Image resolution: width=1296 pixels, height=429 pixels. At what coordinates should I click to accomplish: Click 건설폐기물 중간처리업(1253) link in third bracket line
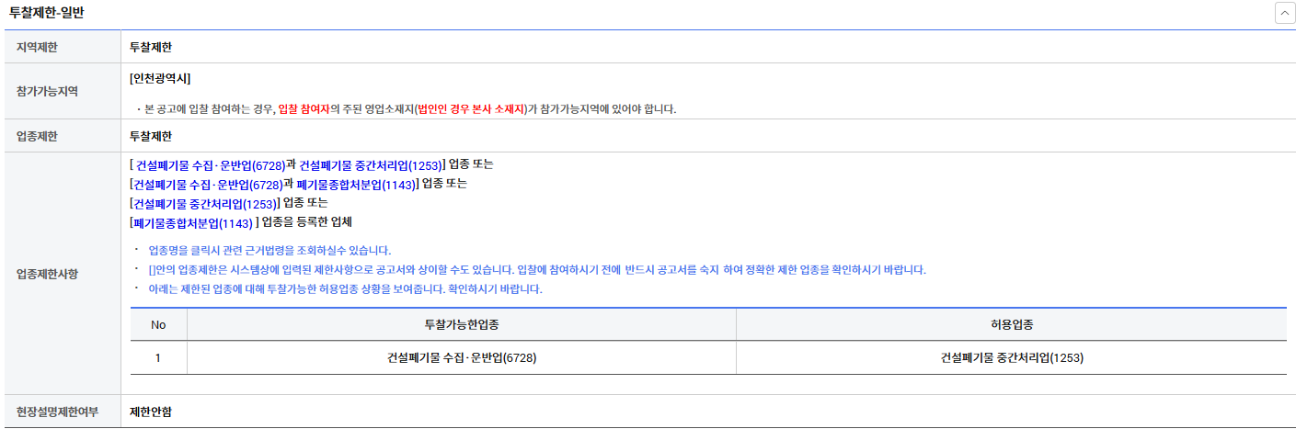(x=204, y=203)
